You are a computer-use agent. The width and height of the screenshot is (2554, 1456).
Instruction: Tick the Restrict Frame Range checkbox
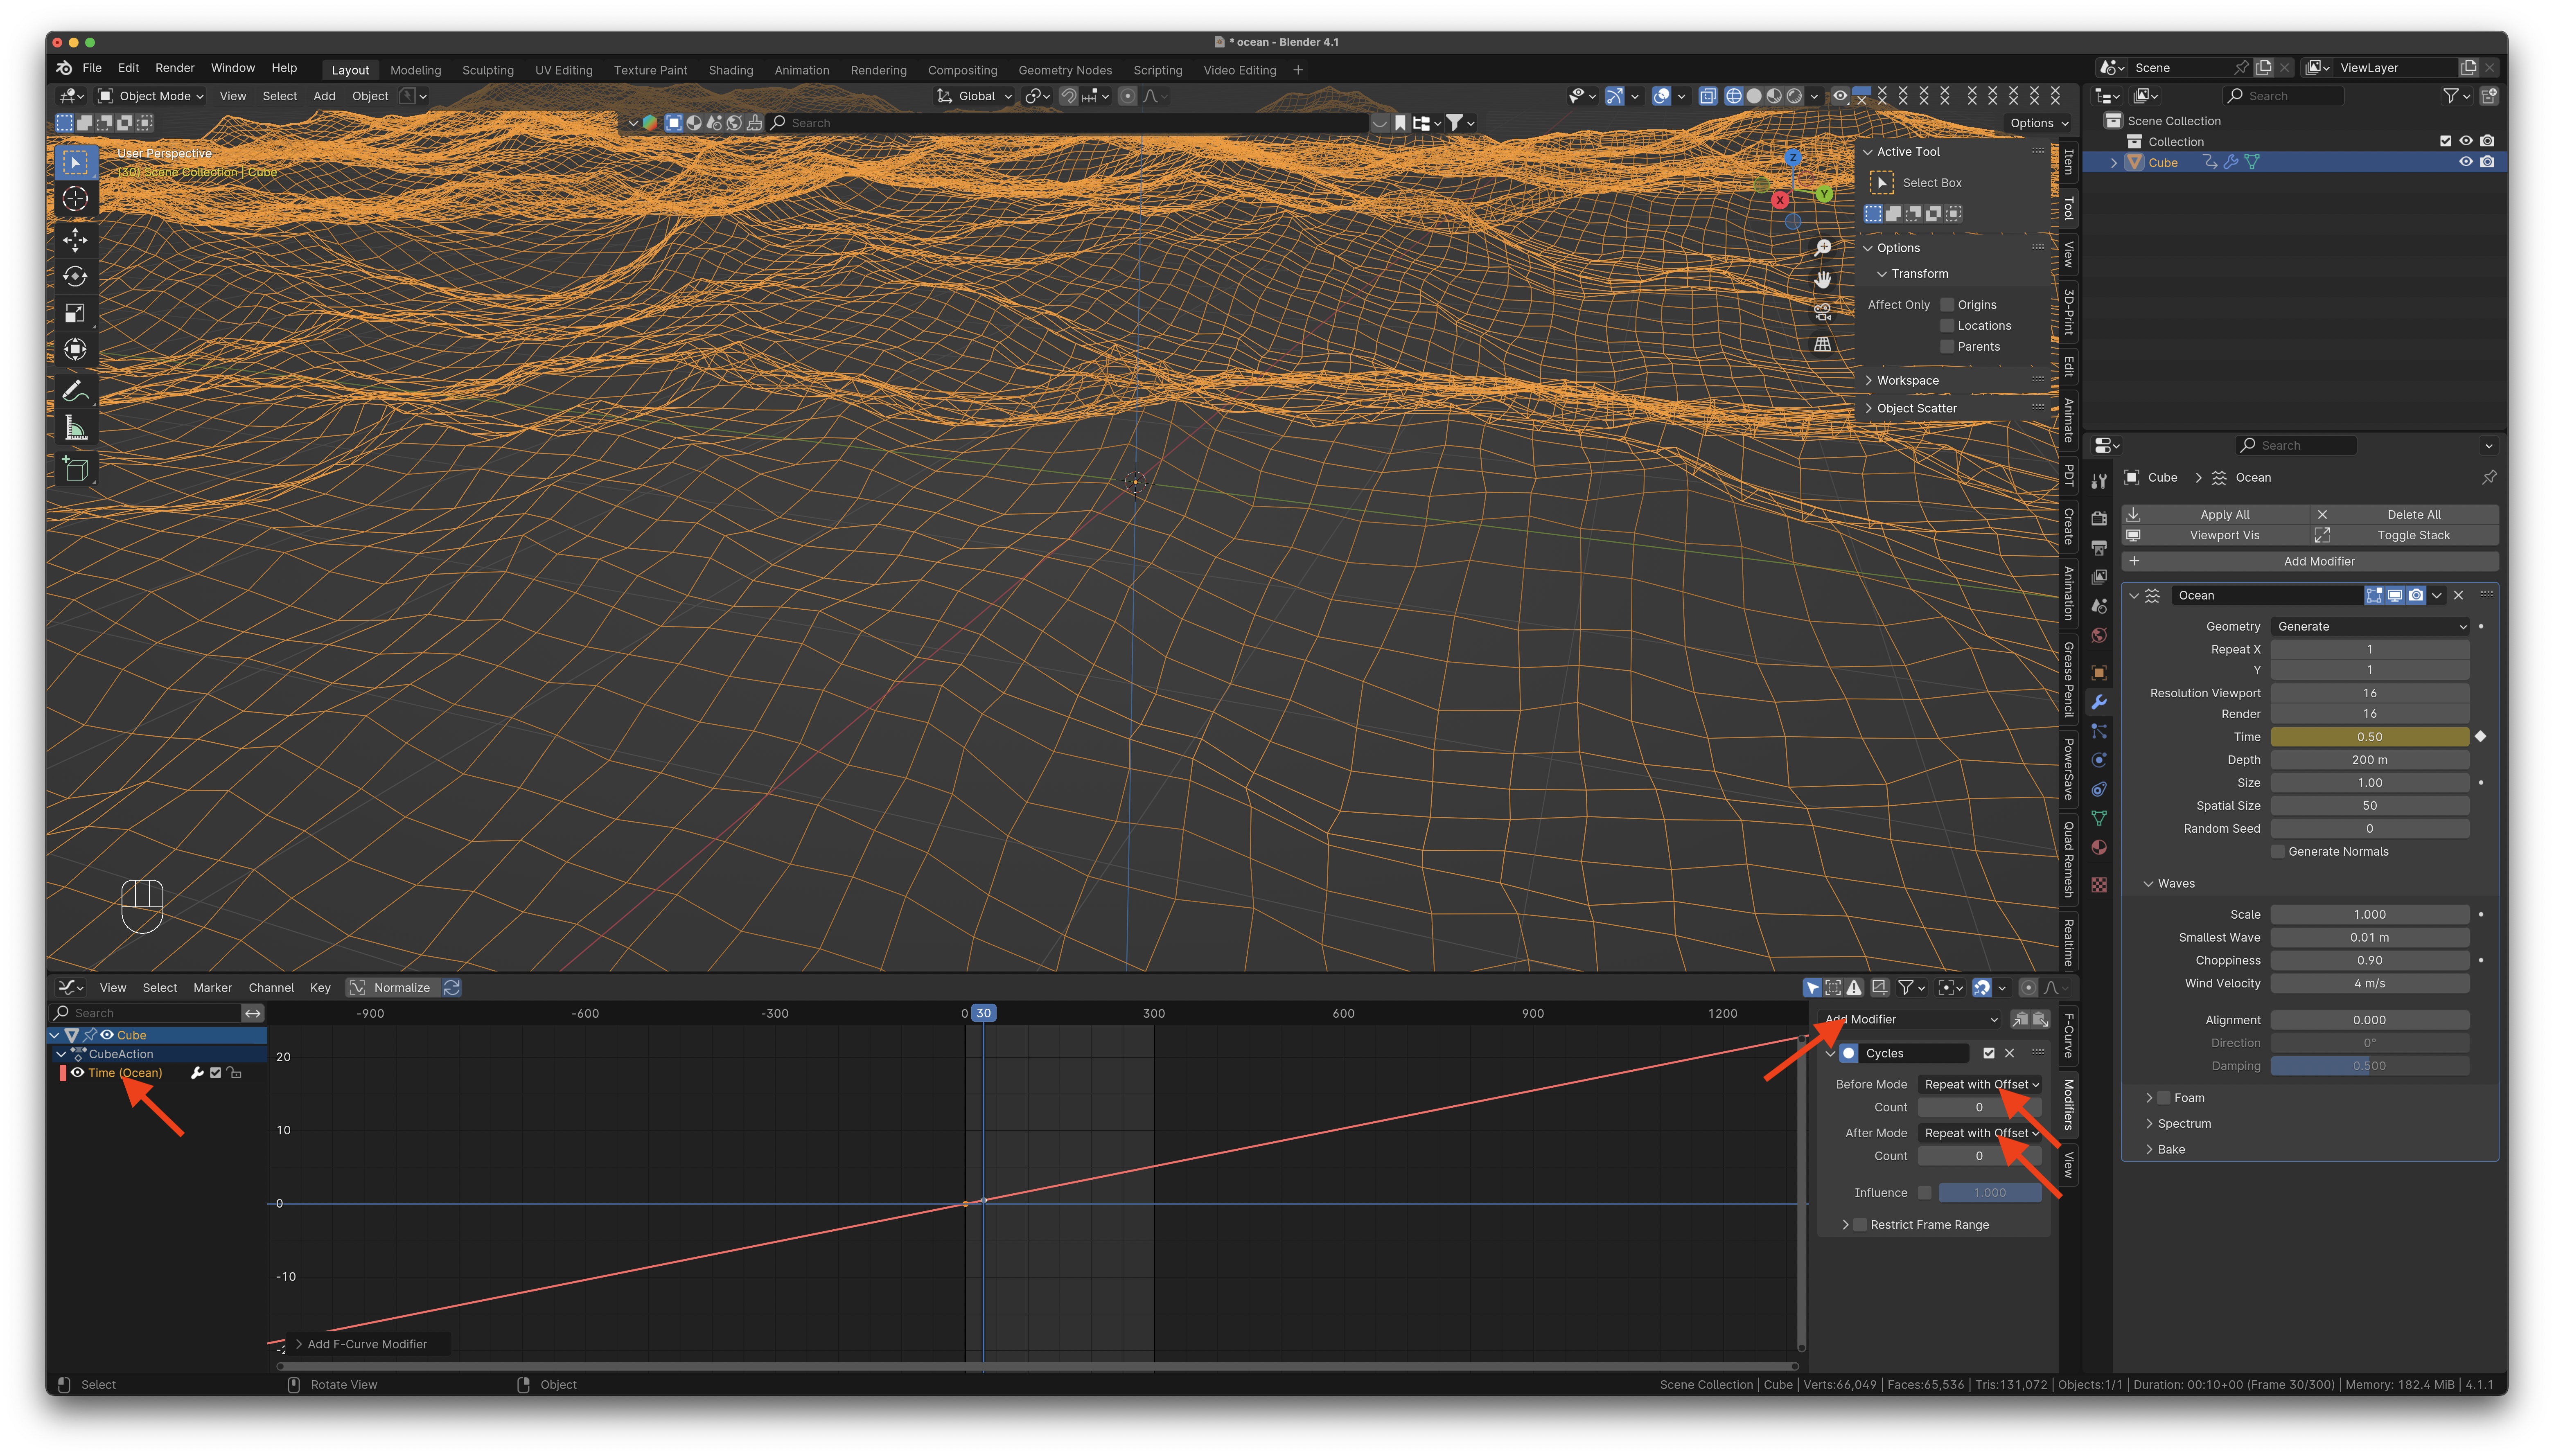[x=1860, y=1225]
